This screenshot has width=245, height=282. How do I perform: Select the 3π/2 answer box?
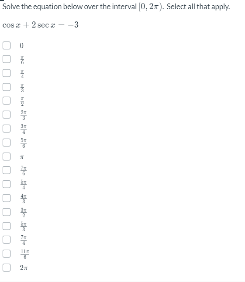7,212
